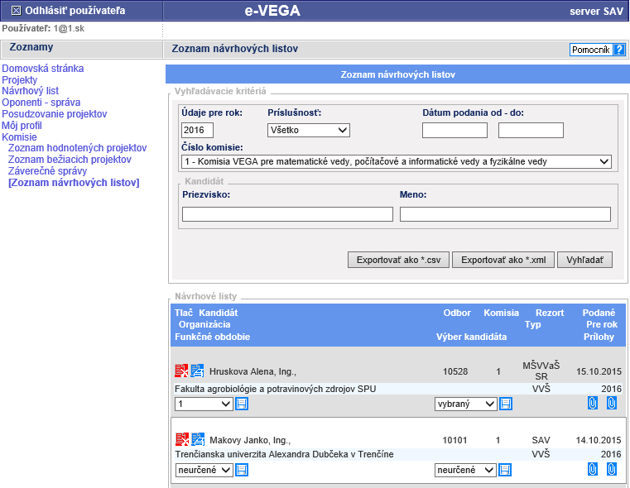The width and height of the screenshot is (630, 488).
Task: Click submission date 14.10.2015
Action: pos(599,440)
